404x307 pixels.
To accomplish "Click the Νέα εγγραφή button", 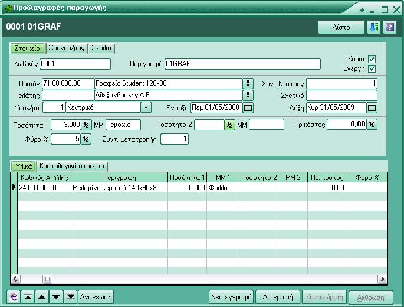I will 231,297.
